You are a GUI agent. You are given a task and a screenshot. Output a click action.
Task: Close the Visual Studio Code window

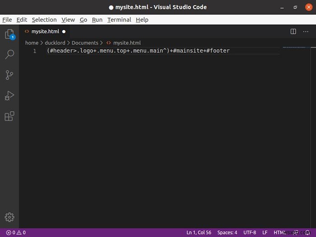(x=309, y=7)
